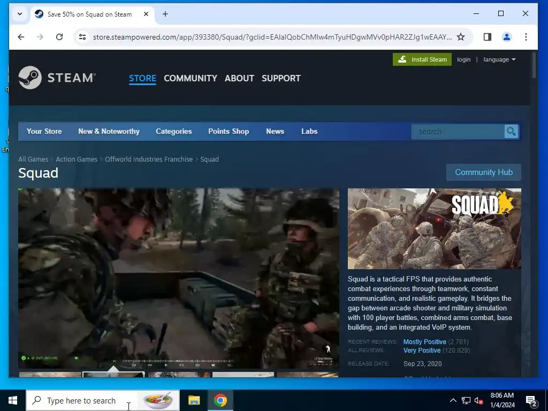Image resolution: width=548 pixels, height=411 pixels.
Task: Open the Chrome side panel icon
Action: (x=487, y=37)
